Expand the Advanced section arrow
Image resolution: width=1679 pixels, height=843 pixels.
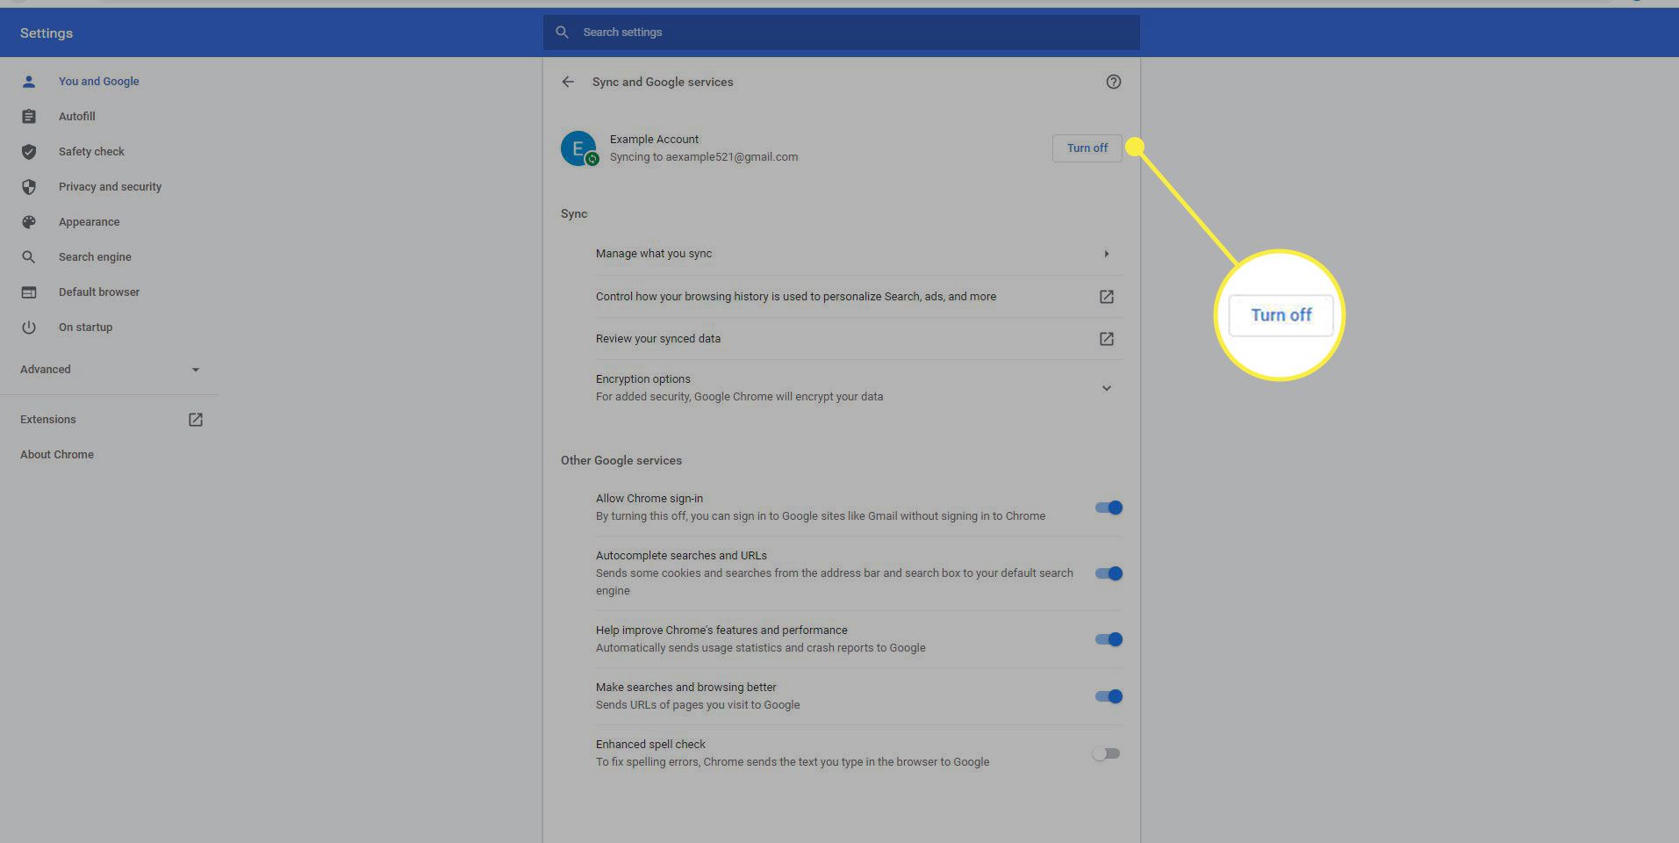[196, 370]
